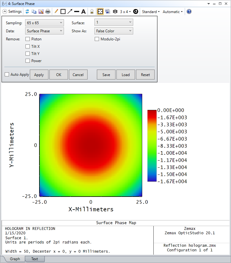Open the Surface number dropdown
This screenshot has width=231, height=263.
tap(114, 23)
